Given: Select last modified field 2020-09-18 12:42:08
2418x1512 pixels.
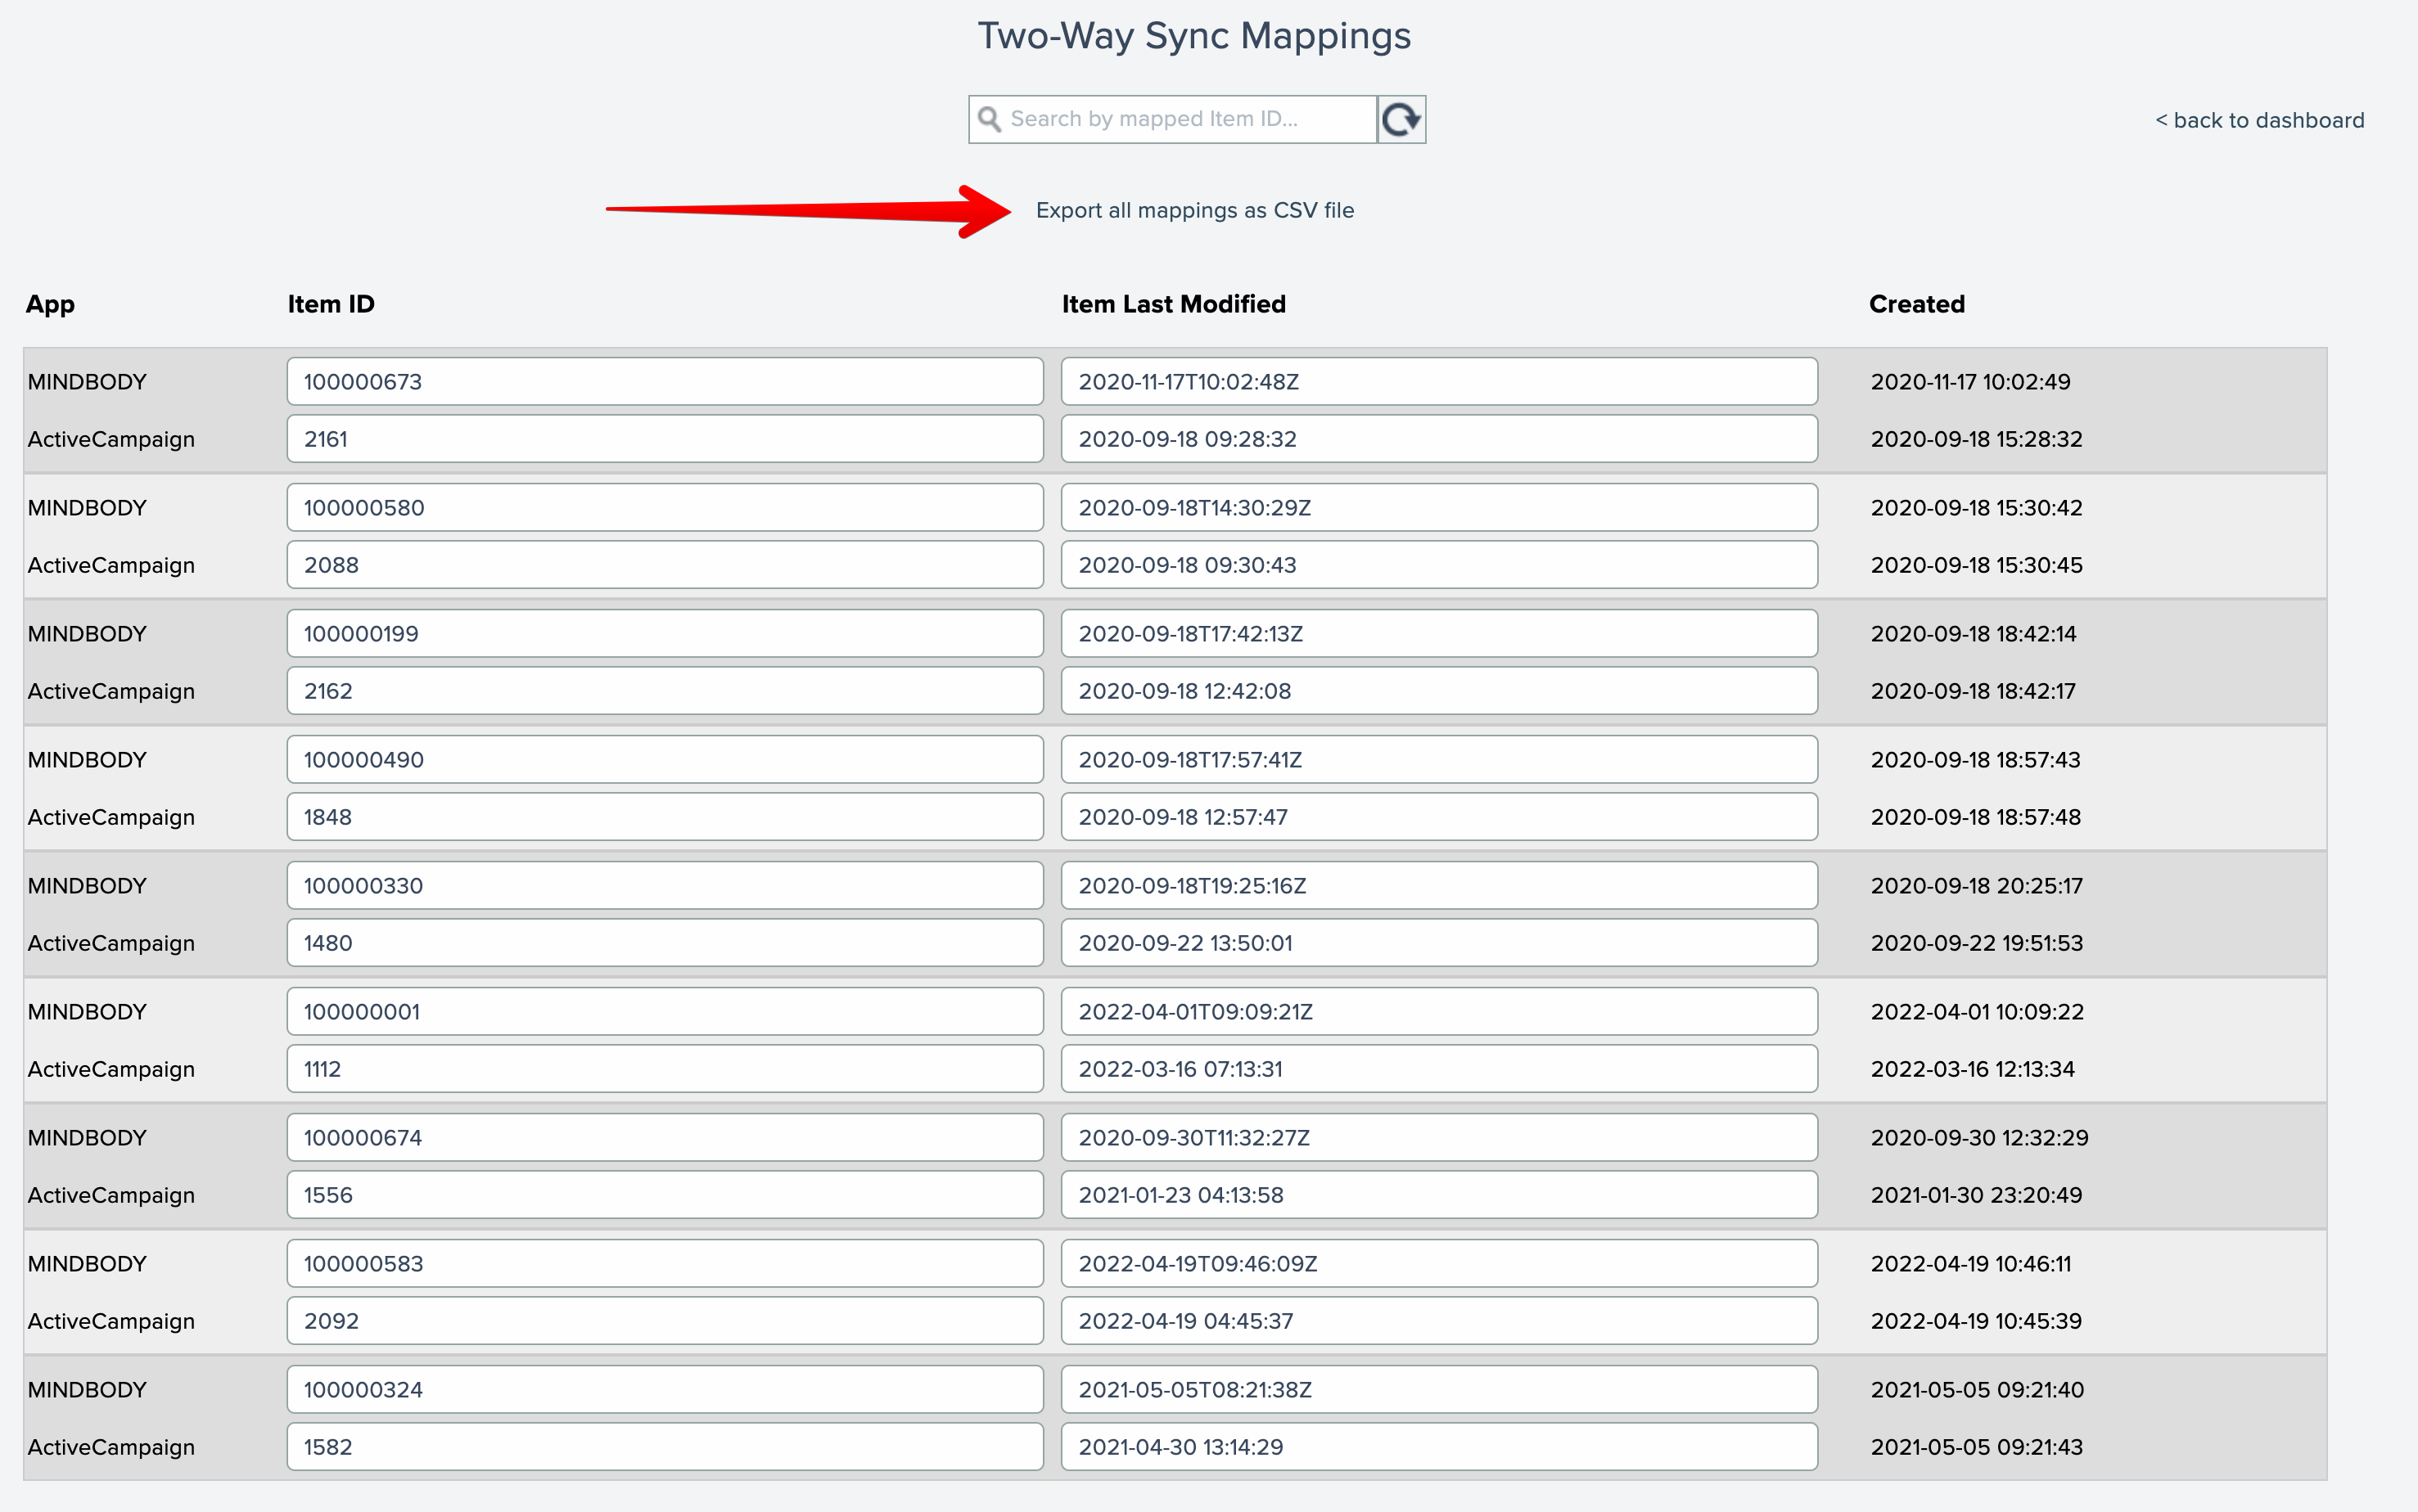Looking at the screenshot, I should coord(1438,691).
